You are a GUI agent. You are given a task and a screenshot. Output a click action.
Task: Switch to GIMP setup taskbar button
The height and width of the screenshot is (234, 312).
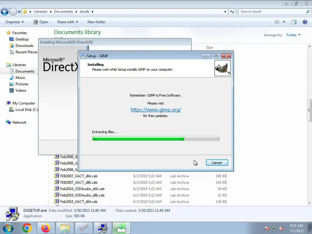click(x=122, y=228)
